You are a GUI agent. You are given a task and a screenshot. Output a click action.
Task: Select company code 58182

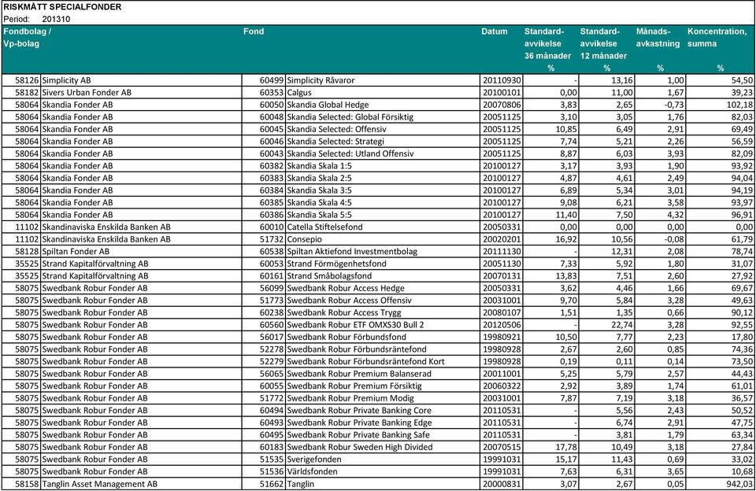point(27,93)
